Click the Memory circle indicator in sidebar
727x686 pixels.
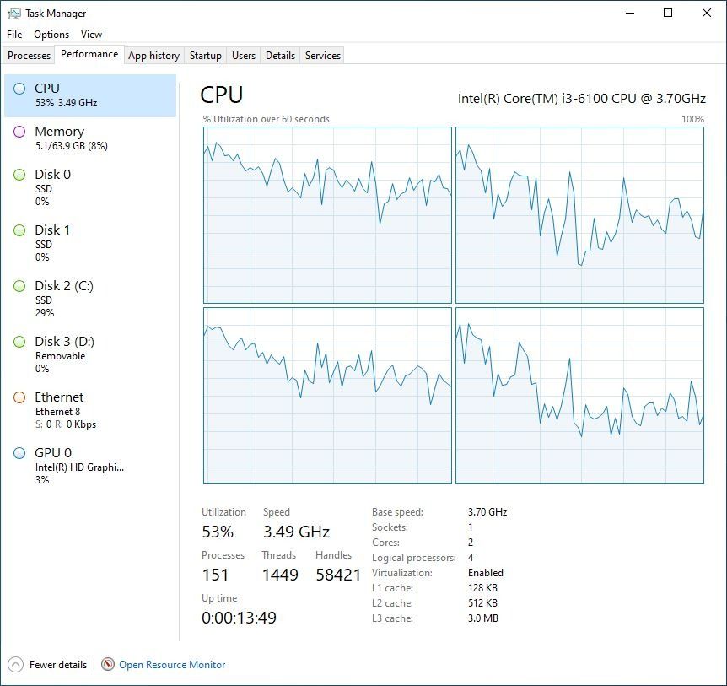[19, 132]
